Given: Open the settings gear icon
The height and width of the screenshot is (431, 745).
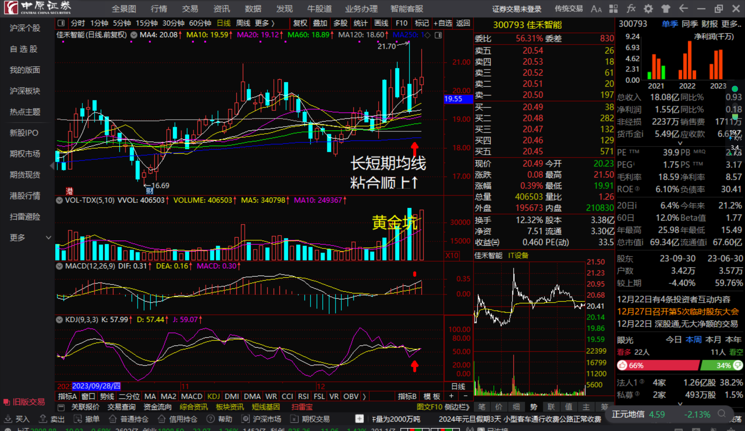Looking at the screenshot, I should [x=648, y=8].
